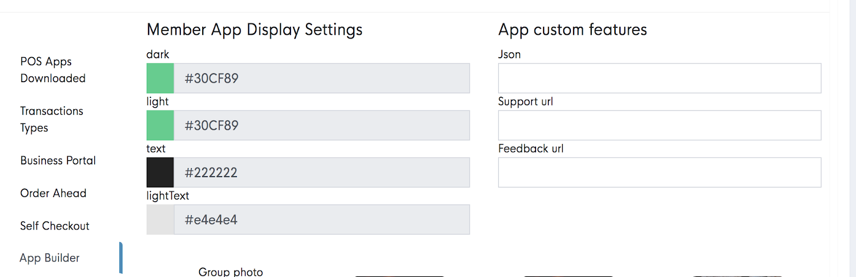Select App Builder sidebar item

pos(50,258)
